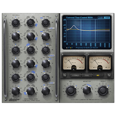This screenshot has width=116, height=116.
Task: Click the right phase invert icon beside MS
Action: click(x=109, y=75)
